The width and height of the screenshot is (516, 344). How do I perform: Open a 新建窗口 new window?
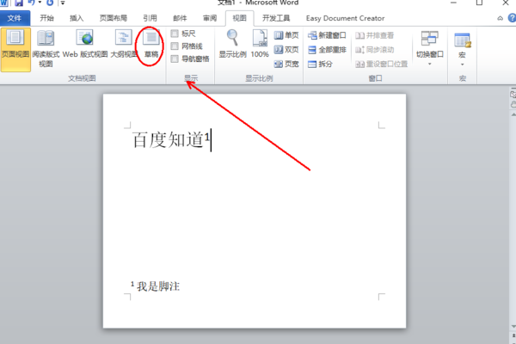(327, 35)
